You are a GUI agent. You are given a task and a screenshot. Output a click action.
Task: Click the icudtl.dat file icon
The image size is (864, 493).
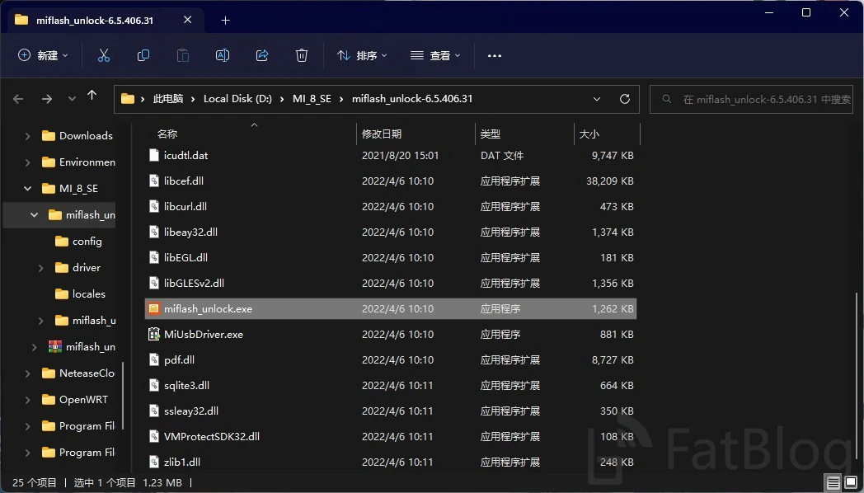(x=154, y=155)
